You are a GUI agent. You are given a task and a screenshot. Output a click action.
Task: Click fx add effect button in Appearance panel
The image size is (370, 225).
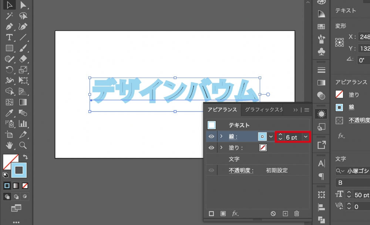[235, 214]
